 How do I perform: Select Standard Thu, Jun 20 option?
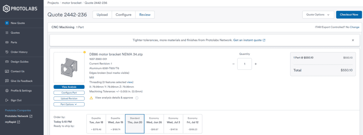pyautogui.click(x=135, y=124)
